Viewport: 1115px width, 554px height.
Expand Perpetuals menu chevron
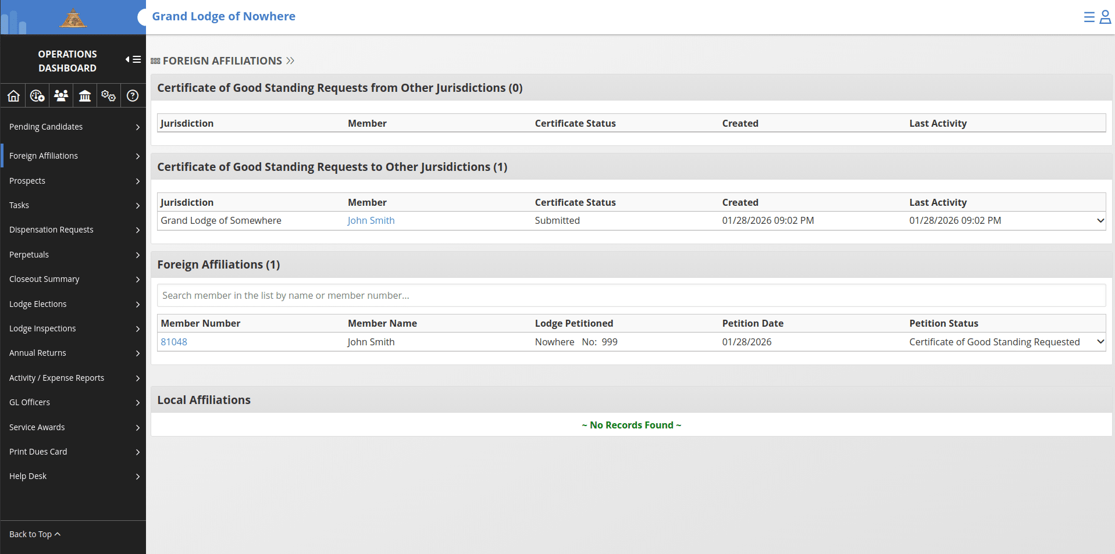tap(138, 255)
